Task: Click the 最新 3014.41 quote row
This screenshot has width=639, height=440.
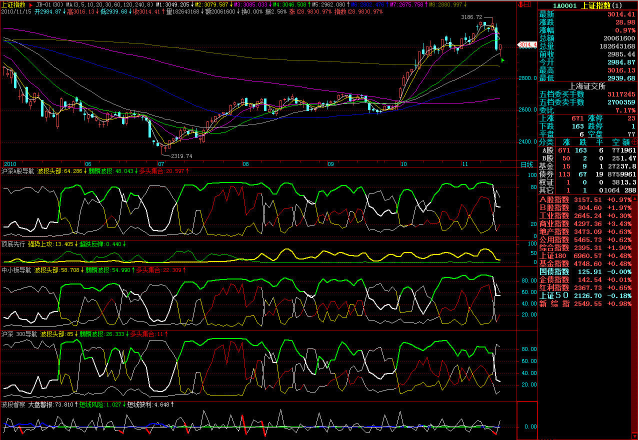Action: point(588,14)
